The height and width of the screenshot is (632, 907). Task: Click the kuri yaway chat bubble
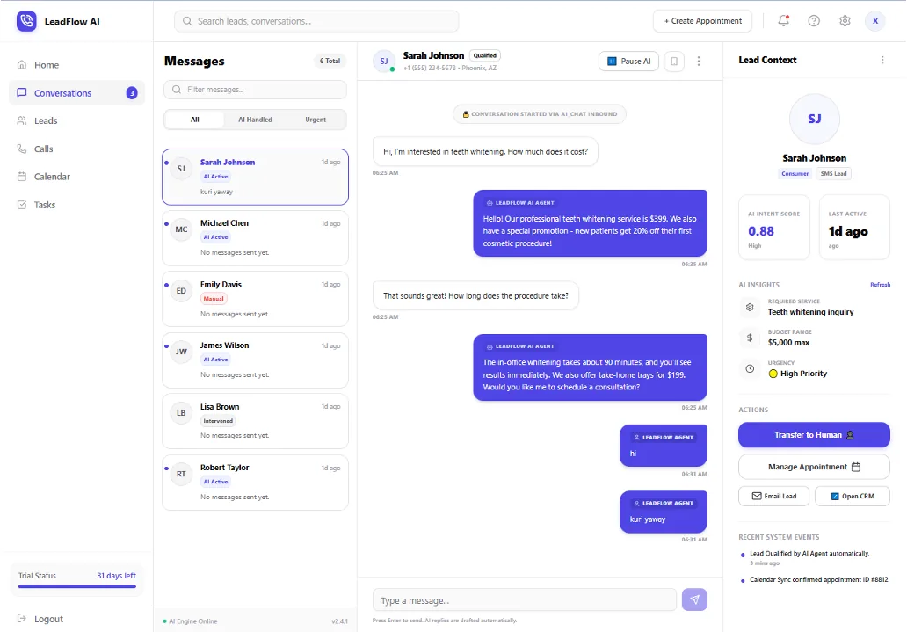[663, 512]
